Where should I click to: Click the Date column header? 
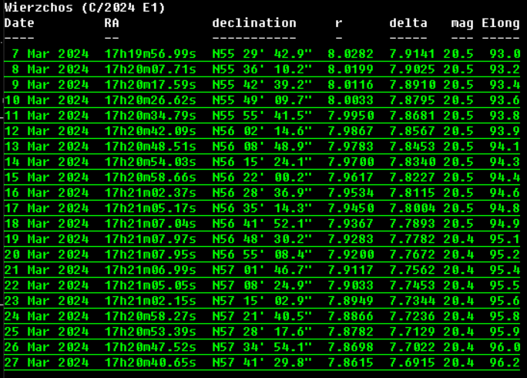(x=19, y=23)
